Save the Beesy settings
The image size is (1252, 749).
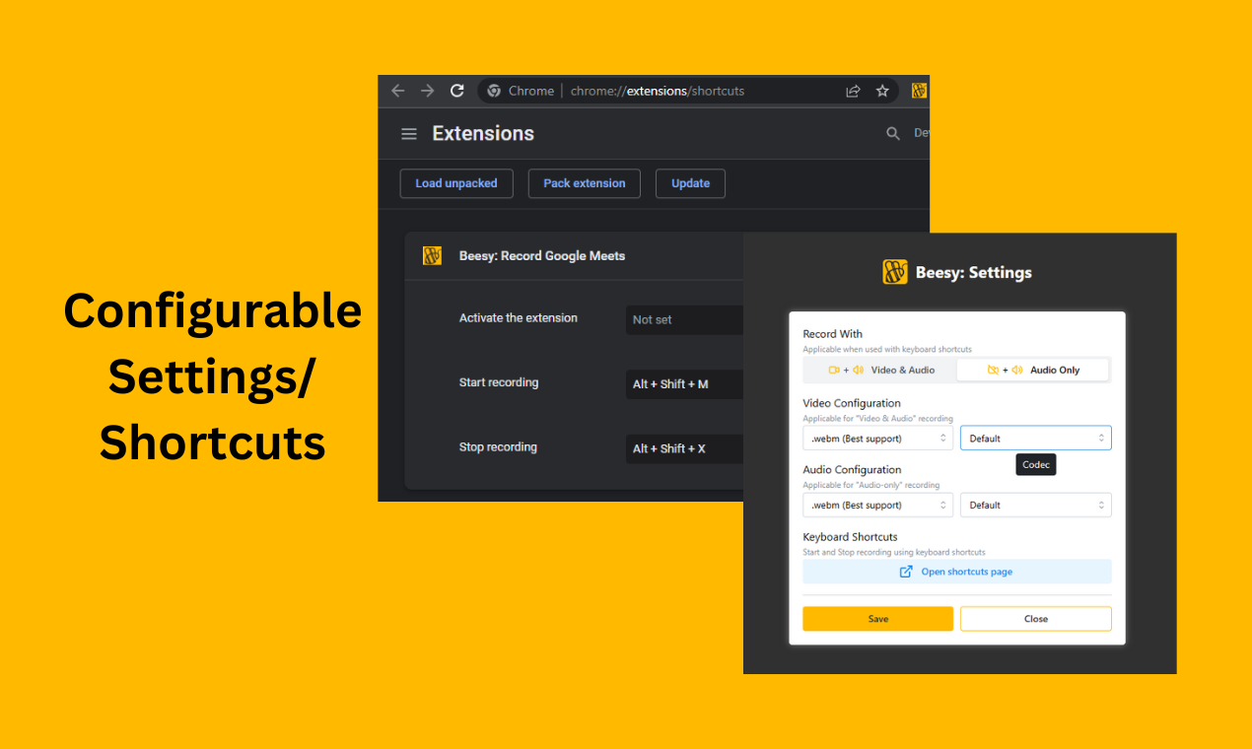877,619
